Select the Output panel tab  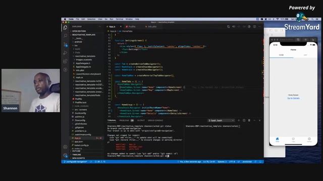click(x=141, y=121)
